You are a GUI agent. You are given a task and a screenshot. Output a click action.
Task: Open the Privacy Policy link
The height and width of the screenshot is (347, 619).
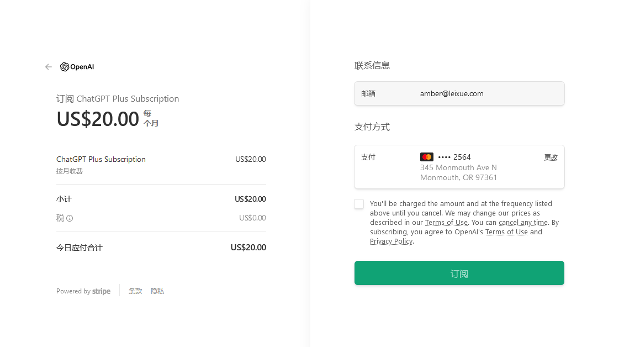(391, 241)
